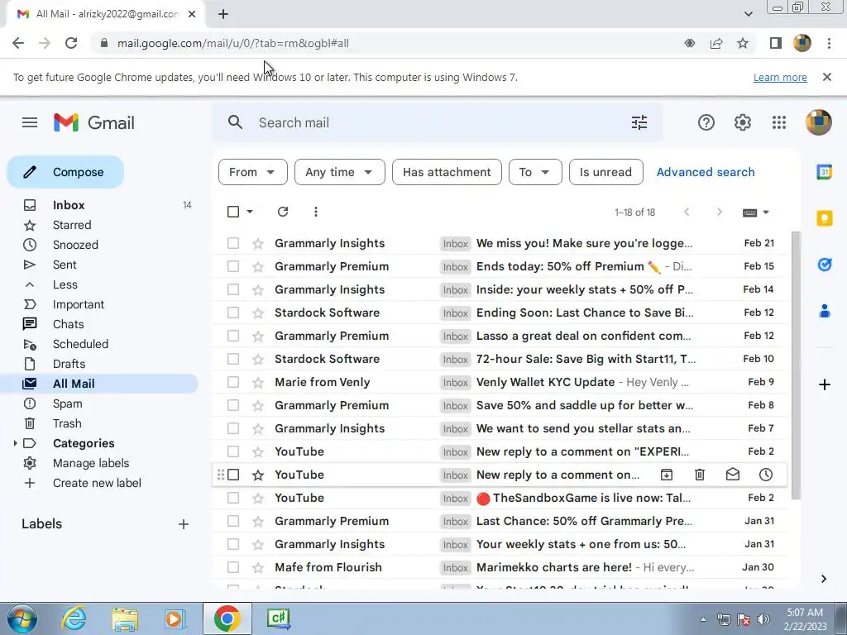Mark the hovered YouTube email as unread
Viewport: 847px width, 635px height.
(x=733, y=475)
